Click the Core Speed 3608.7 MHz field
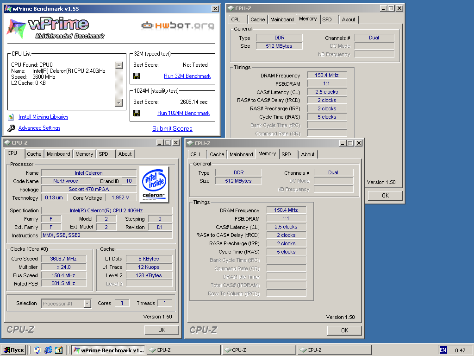The height and width of the screenshot is (356, 474). point(63,259)
